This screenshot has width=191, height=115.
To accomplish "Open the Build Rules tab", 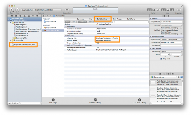I will point(131,19).
